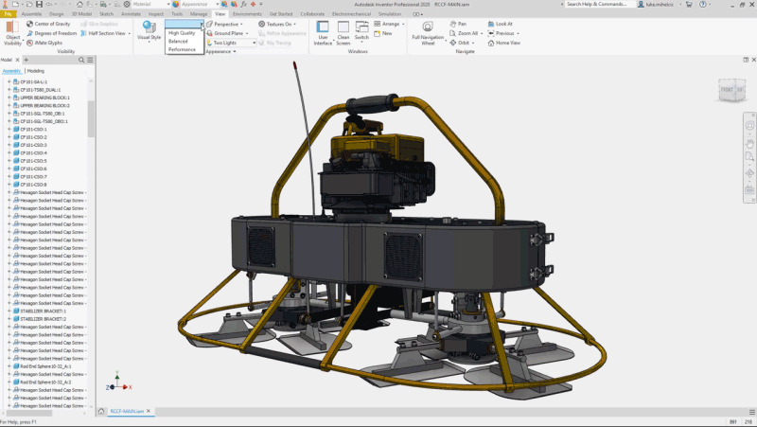Screen dimensions: 757x427
Task: Toggle iMate Glyphs visibility
Action: 44,43
